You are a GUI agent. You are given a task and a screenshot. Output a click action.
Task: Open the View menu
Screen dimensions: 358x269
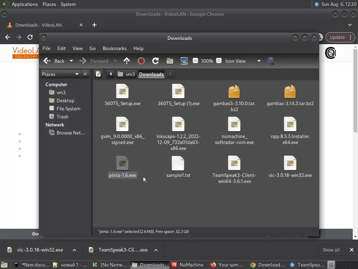point(78,48)
